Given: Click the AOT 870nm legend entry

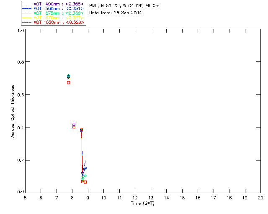Looking at the screenshot, I should [53, 18].
